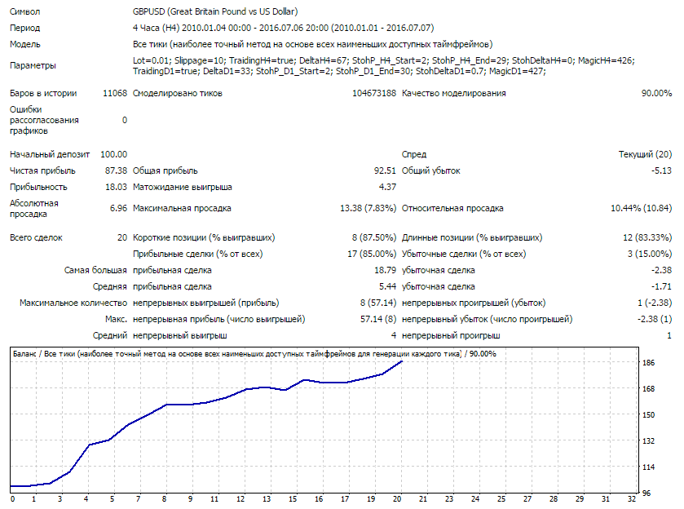The height and width of the screenshot is (509, 684).
Task: Click the second parameters line starting with TraidingD1=true
Action: pos(339,71)
